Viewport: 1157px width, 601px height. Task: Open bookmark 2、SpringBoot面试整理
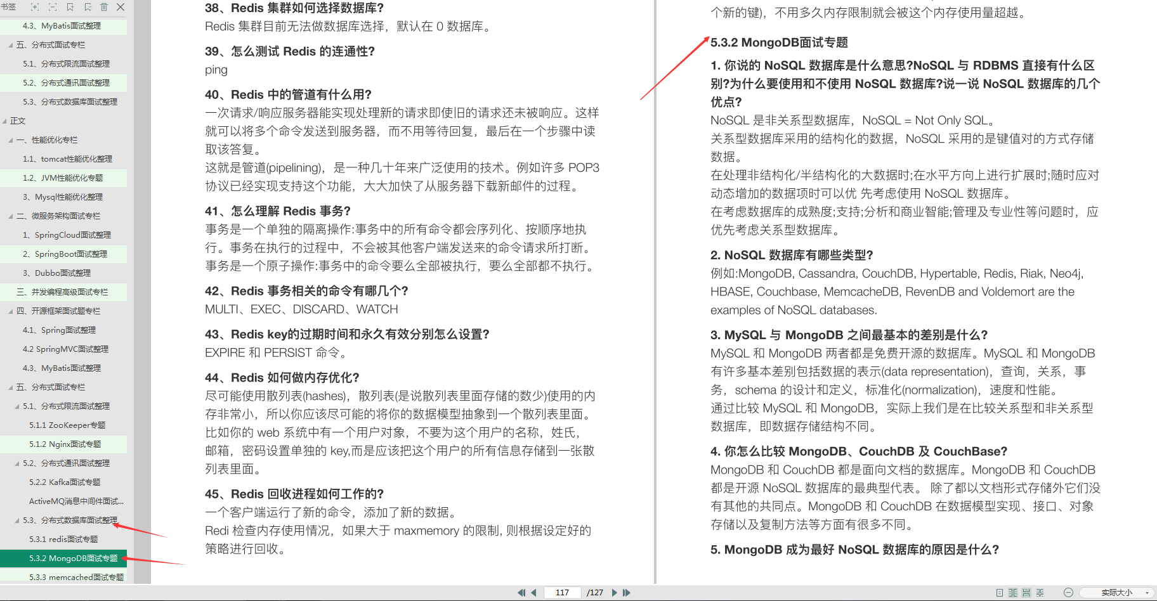tap(65, 254)
